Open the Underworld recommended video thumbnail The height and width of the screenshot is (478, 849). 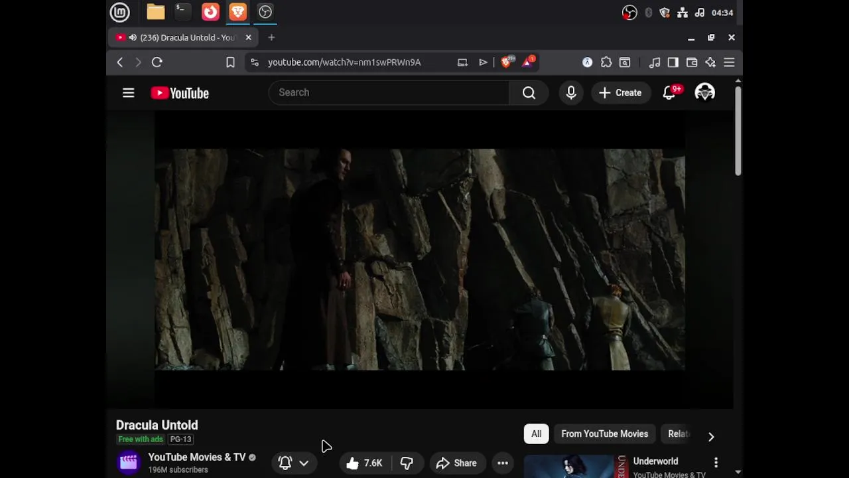tap(576, 466)
